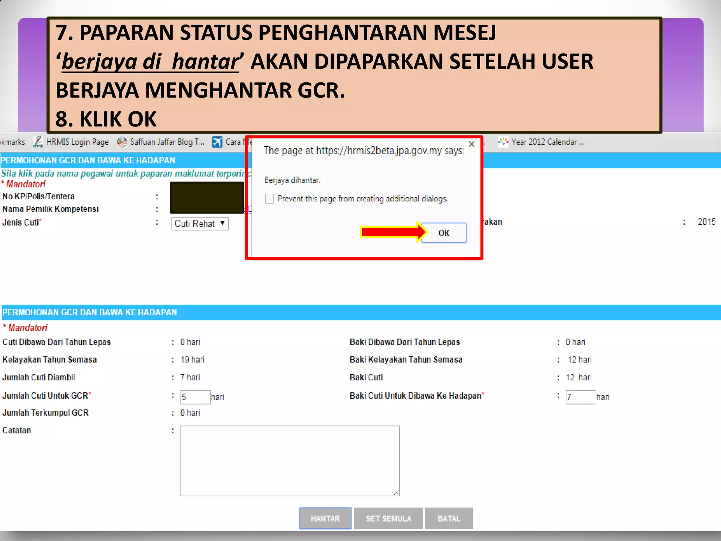Click inside the Catatan text area

click(290, 461)
